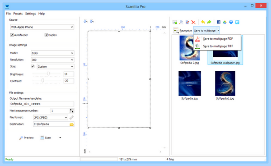The width and height of the screenshot is (271, 166).
Task: Open the Settings menu
Action: coord(30,14)
